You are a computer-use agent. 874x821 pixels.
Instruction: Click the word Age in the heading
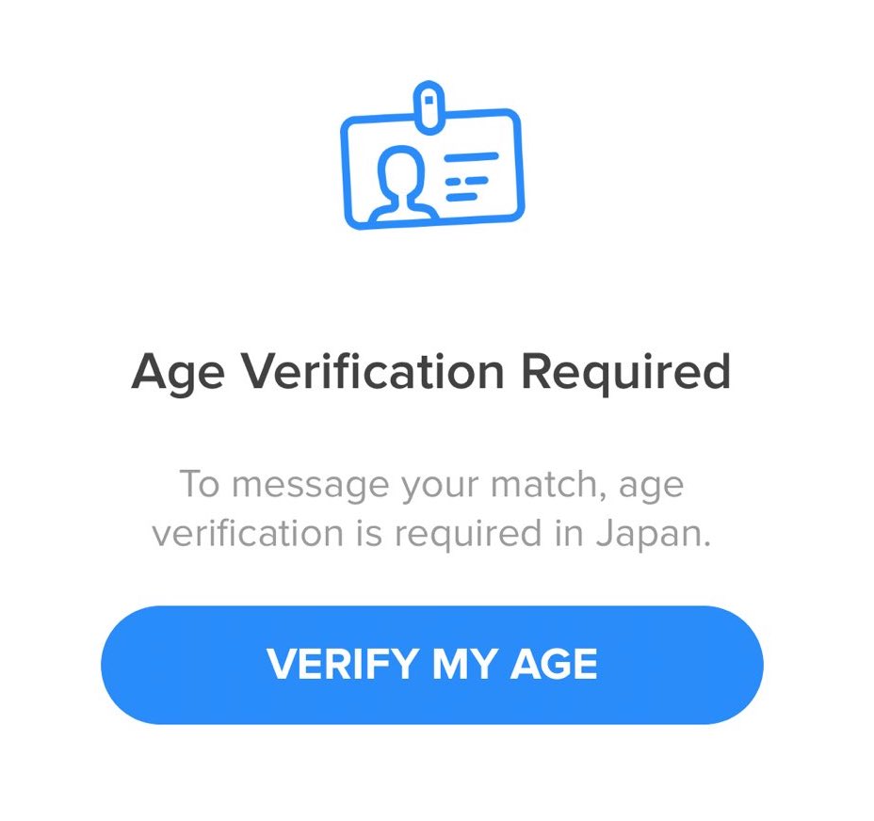[177, 375]
